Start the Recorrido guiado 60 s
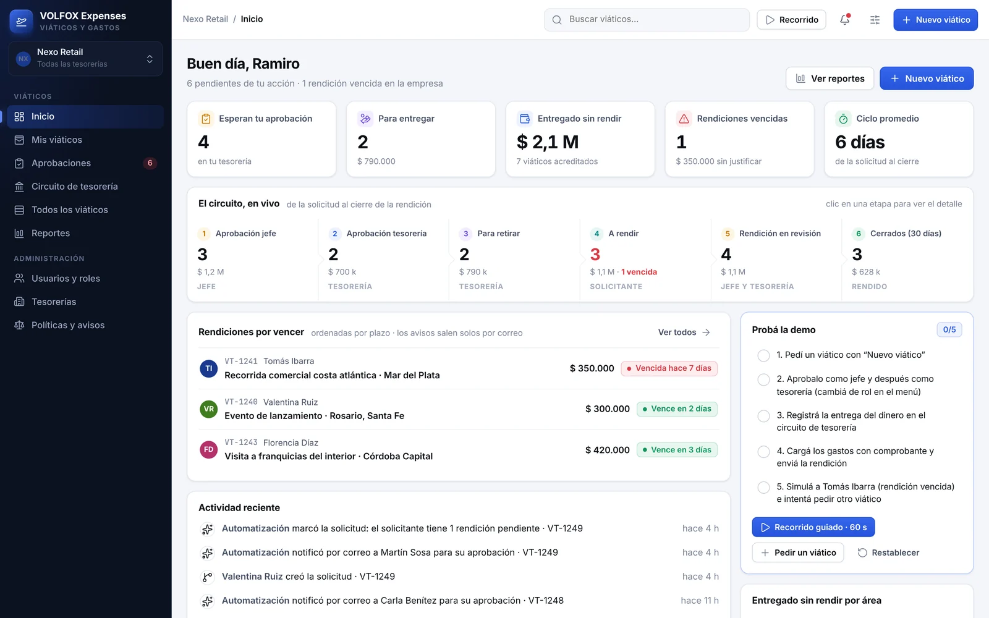 (813, 527)
